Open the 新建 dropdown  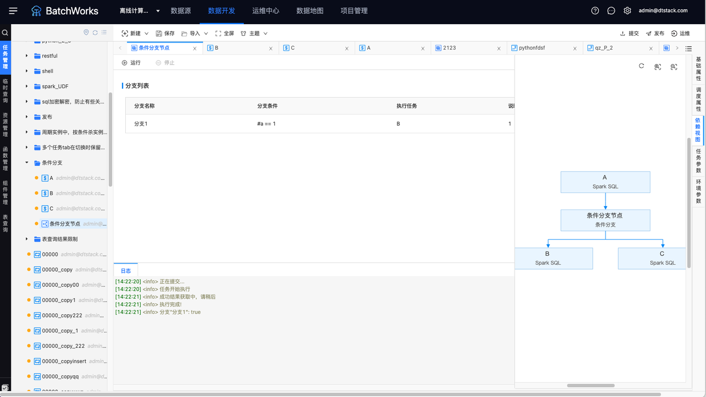point(135,33)
